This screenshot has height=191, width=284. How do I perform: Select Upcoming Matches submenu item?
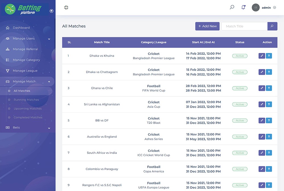[28, 109]
